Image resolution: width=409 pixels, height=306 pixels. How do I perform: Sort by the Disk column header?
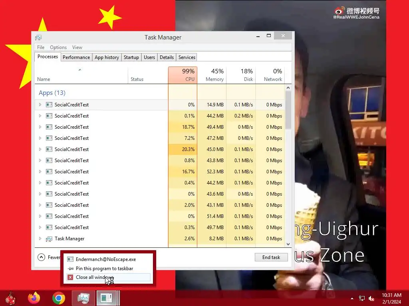point(241,75)
